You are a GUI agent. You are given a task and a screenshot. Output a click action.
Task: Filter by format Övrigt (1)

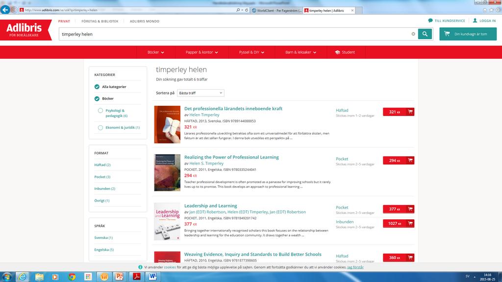pos(102,201)
